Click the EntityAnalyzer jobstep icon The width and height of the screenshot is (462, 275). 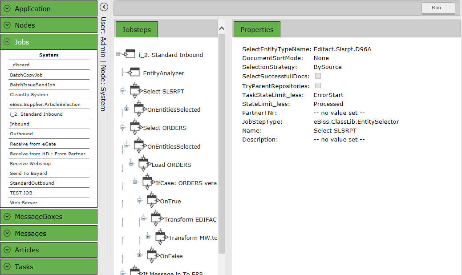pos(134,73)
